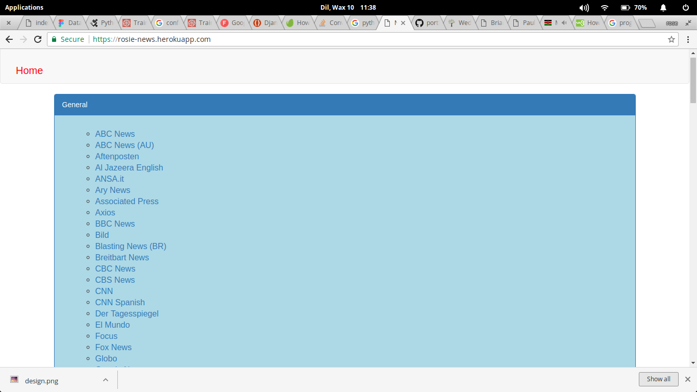Open the Focus link
Image resolution: width=697 pixels, height=392 pixels.
coord(106,336)
